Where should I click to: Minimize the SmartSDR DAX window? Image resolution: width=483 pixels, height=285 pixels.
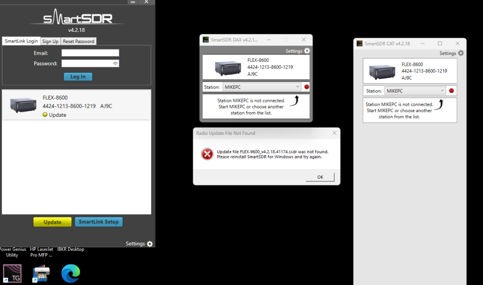click(x=269, y=40)
